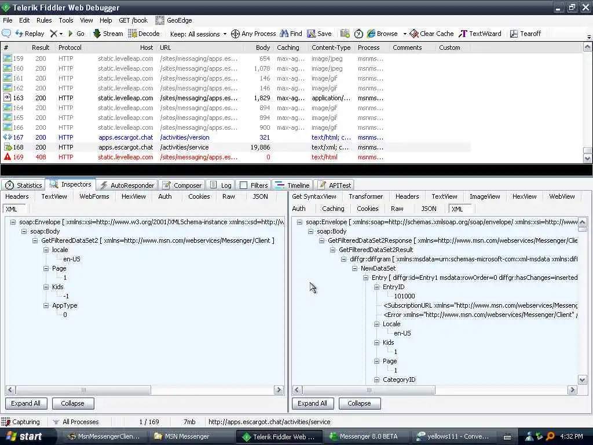Click request pane horizontal scrollbar thumb

(x=83, y=390)
